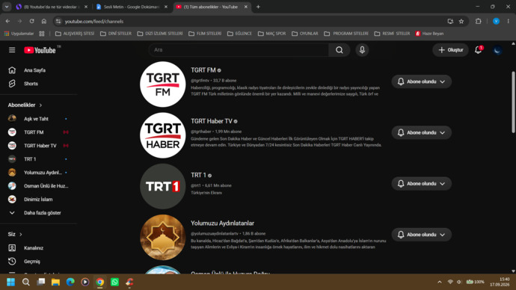The height and width of the screenshot is (290, 516).
Task: Open TRT 1 channel title link
Action: click(198, 175)
